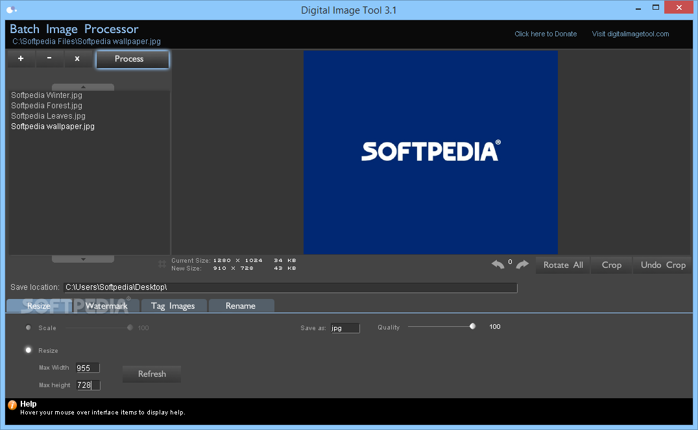The width and height of the screenshot is (698, 430).
Task: Click the Save location path field
Action: tap(290, 287)
